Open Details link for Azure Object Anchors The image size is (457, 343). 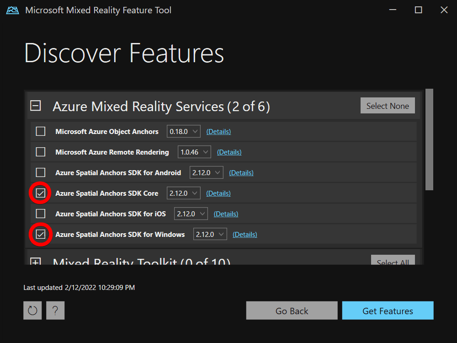(x=218, y=132)
